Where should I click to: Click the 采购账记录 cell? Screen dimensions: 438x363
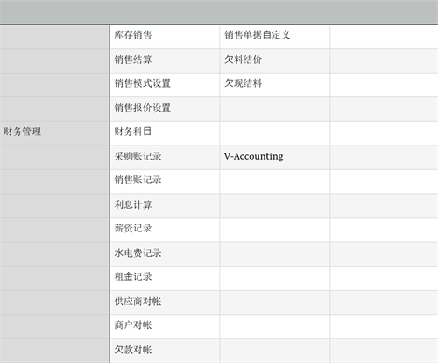pos(165,158)
